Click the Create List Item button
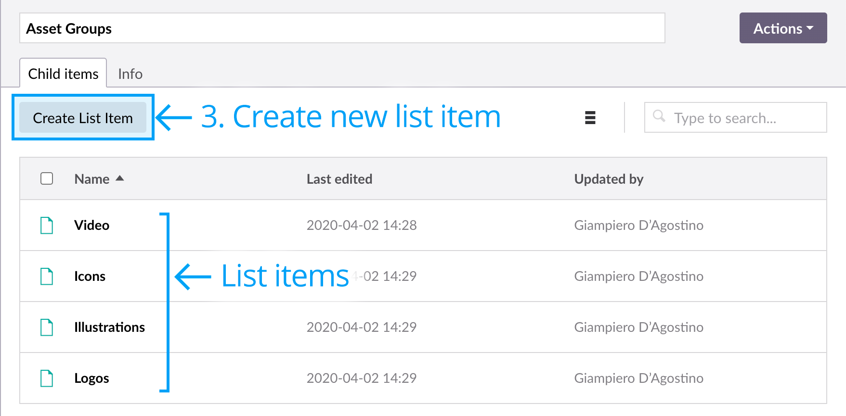 click(83, 118)
